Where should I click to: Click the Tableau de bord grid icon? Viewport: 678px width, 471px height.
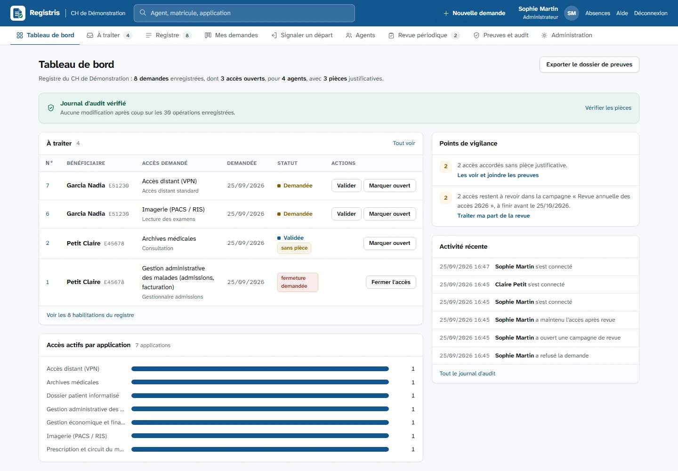pos(20,35)
